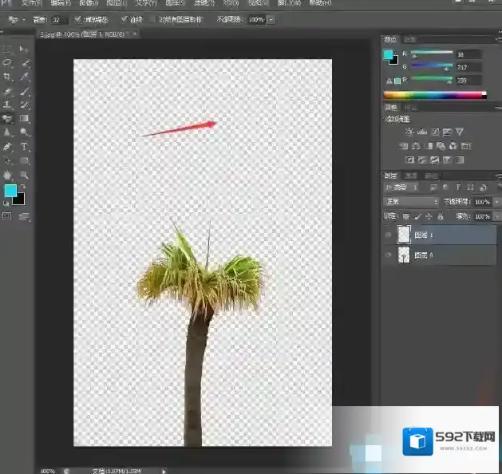Select the Brush tool in toolbox
502x474 pixels.
coord(24,91)
